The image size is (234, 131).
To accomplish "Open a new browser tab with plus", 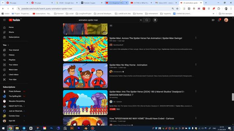I will (x=206, y=3).
